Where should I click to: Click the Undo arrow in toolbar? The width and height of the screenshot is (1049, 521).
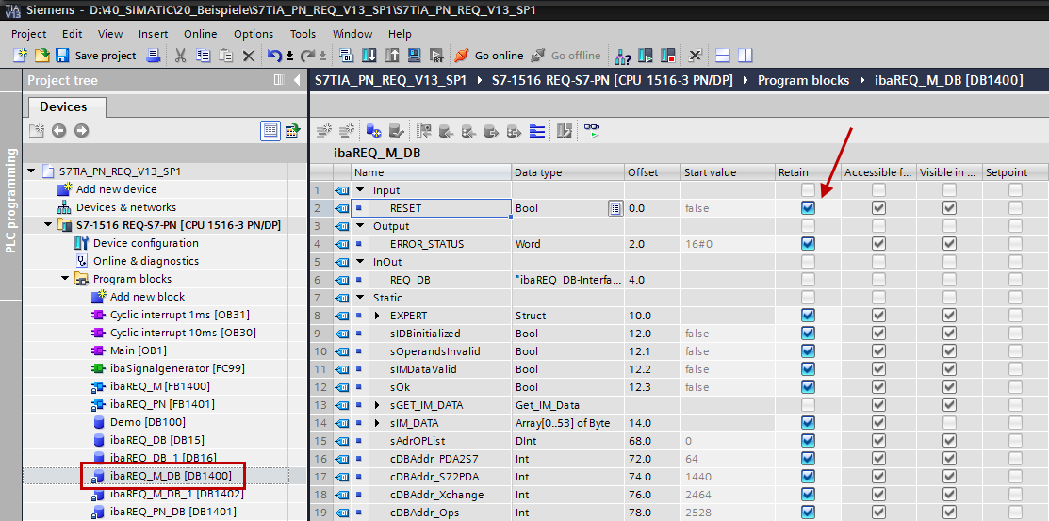tap(273, 56)
